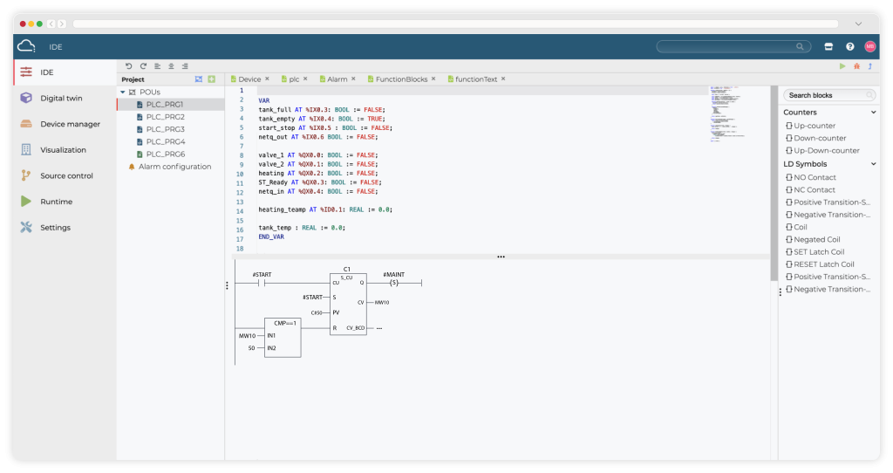Collapse the POUs tree node

(x=123, y=92)
